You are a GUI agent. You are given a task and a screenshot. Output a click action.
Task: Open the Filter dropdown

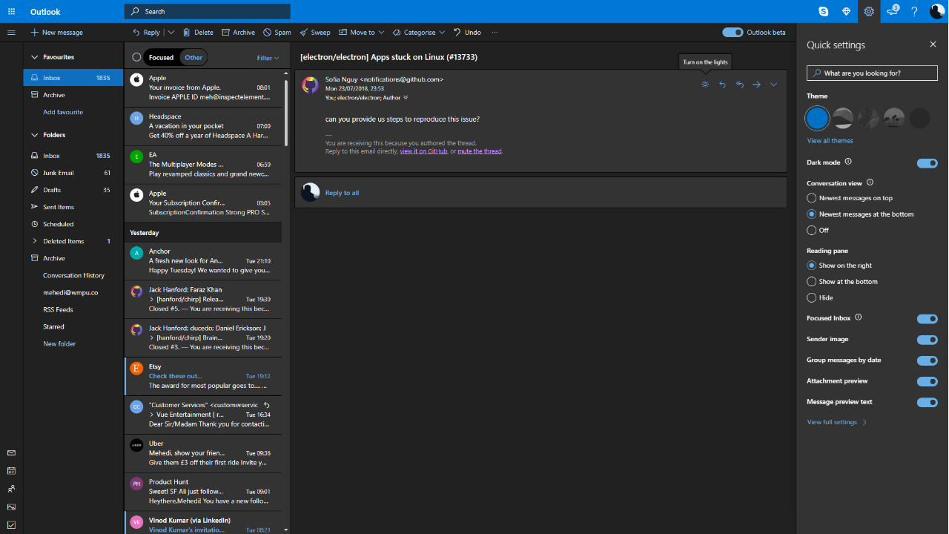(268, 58)
